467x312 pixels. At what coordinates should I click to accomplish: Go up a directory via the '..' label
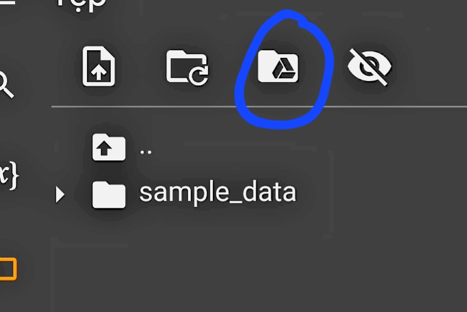(145, 152)
